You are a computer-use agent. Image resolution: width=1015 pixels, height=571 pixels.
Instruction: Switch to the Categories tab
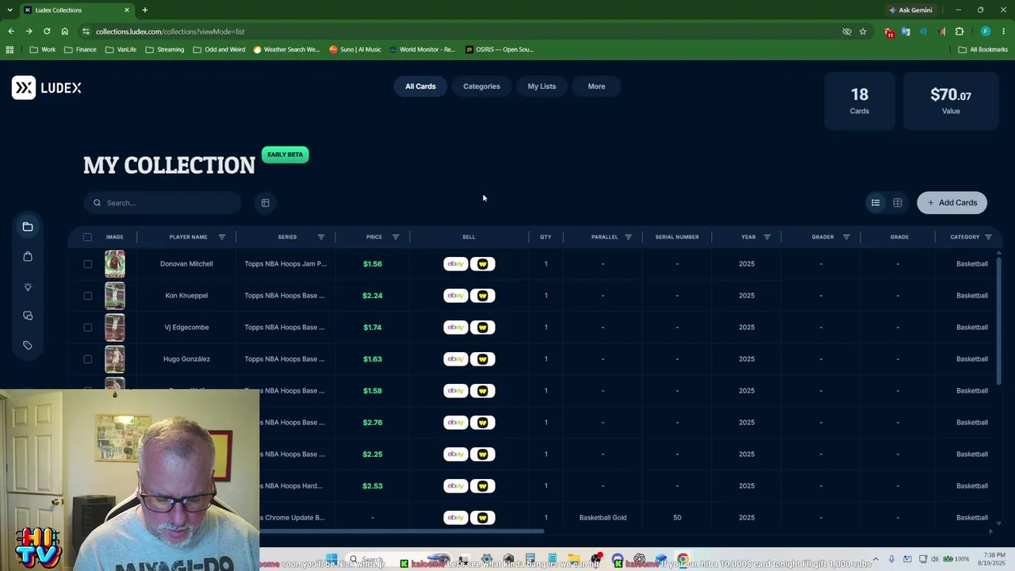click(481, 86)
